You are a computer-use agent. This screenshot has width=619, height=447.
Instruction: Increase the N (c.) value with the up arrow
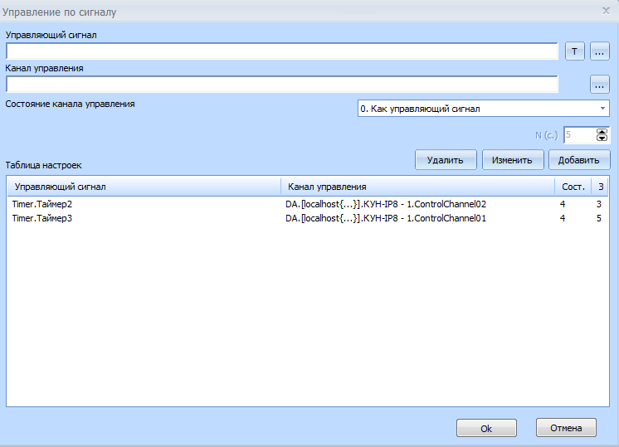(602, 130)
